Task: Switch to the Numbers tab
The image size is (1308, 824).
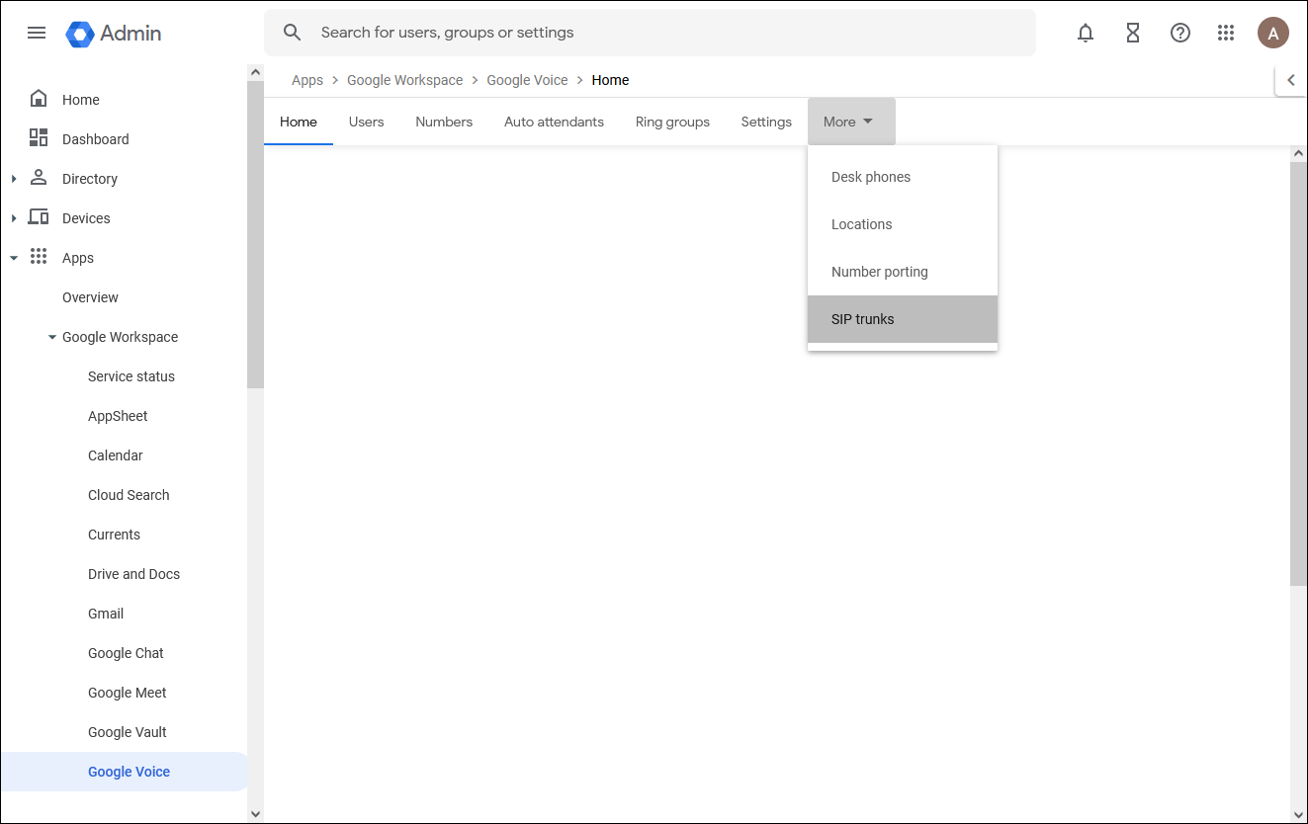Action: coord(444,122)
